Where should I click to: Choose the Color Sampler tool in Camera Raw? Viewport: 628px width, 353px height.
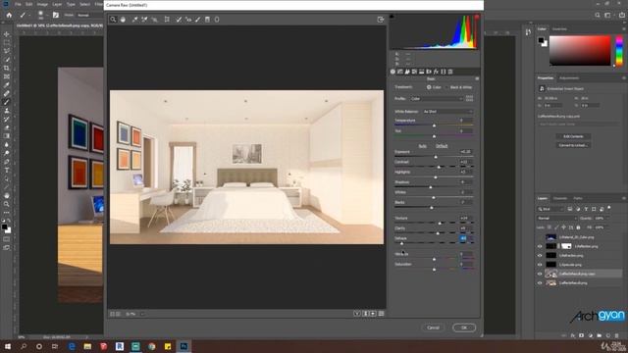tap(144, 20)
